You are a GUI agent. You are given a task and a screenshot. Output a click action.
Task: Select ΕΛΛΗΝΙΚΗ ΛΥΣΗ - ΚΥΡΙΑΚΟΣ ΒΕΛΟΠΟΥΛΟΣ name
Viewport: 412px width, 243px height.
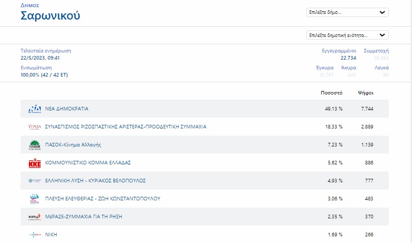[x=95, y=181]
